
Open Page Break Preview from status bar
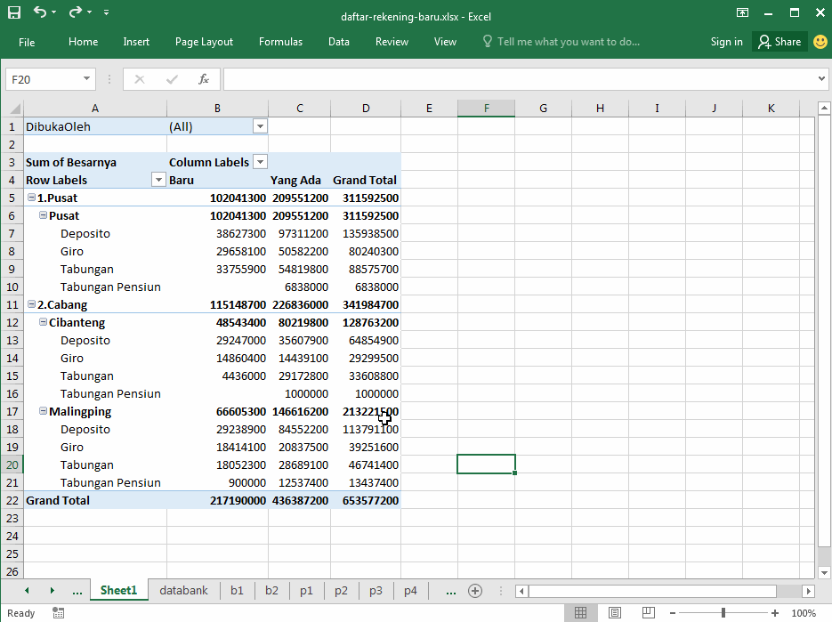[x=649, y=612]
